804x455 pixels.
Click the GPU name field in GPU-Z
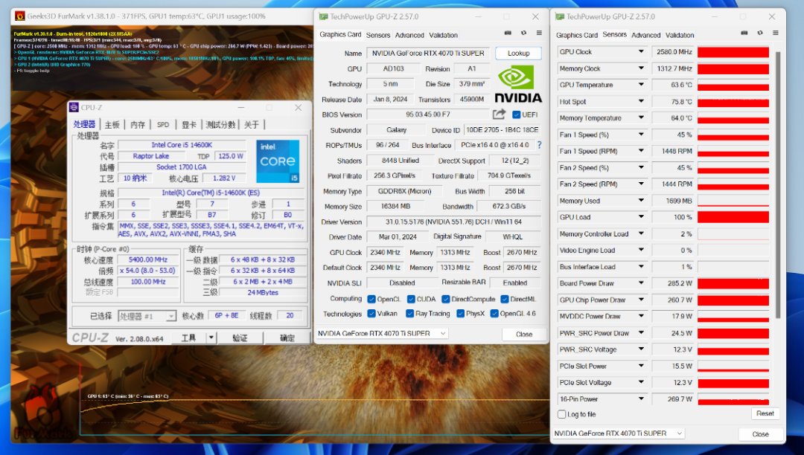(x=428, y=54)
